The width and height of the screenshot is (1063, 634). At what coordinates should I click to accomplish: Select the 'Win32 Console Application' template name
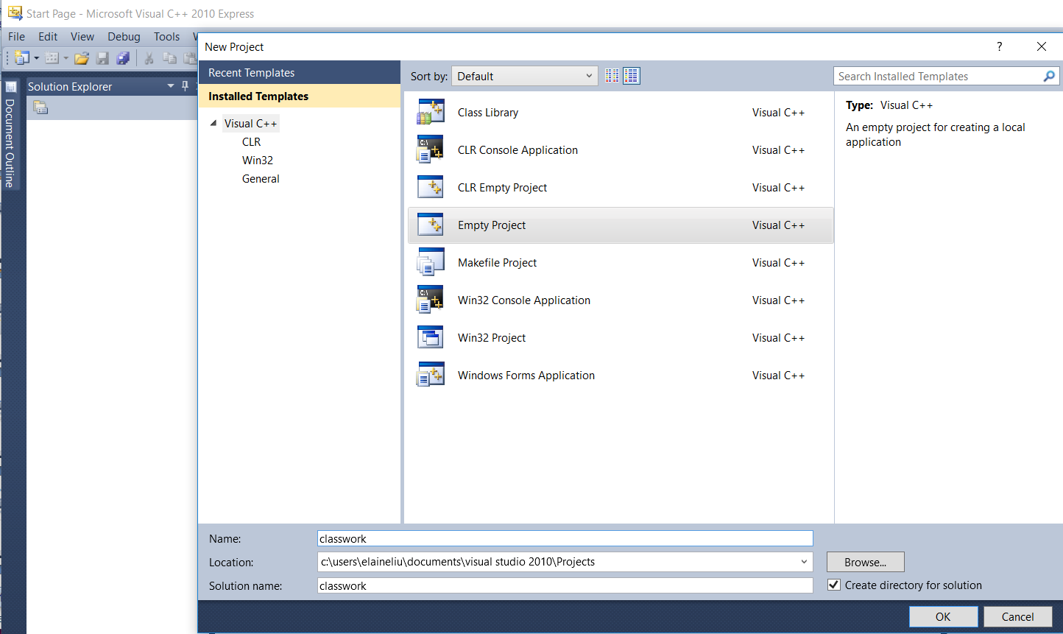524,300
